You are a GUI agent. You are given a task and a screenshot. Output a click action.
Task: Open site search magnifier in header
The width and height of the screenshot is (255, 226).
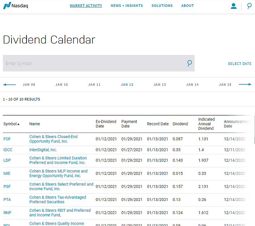tap(249, 6)
